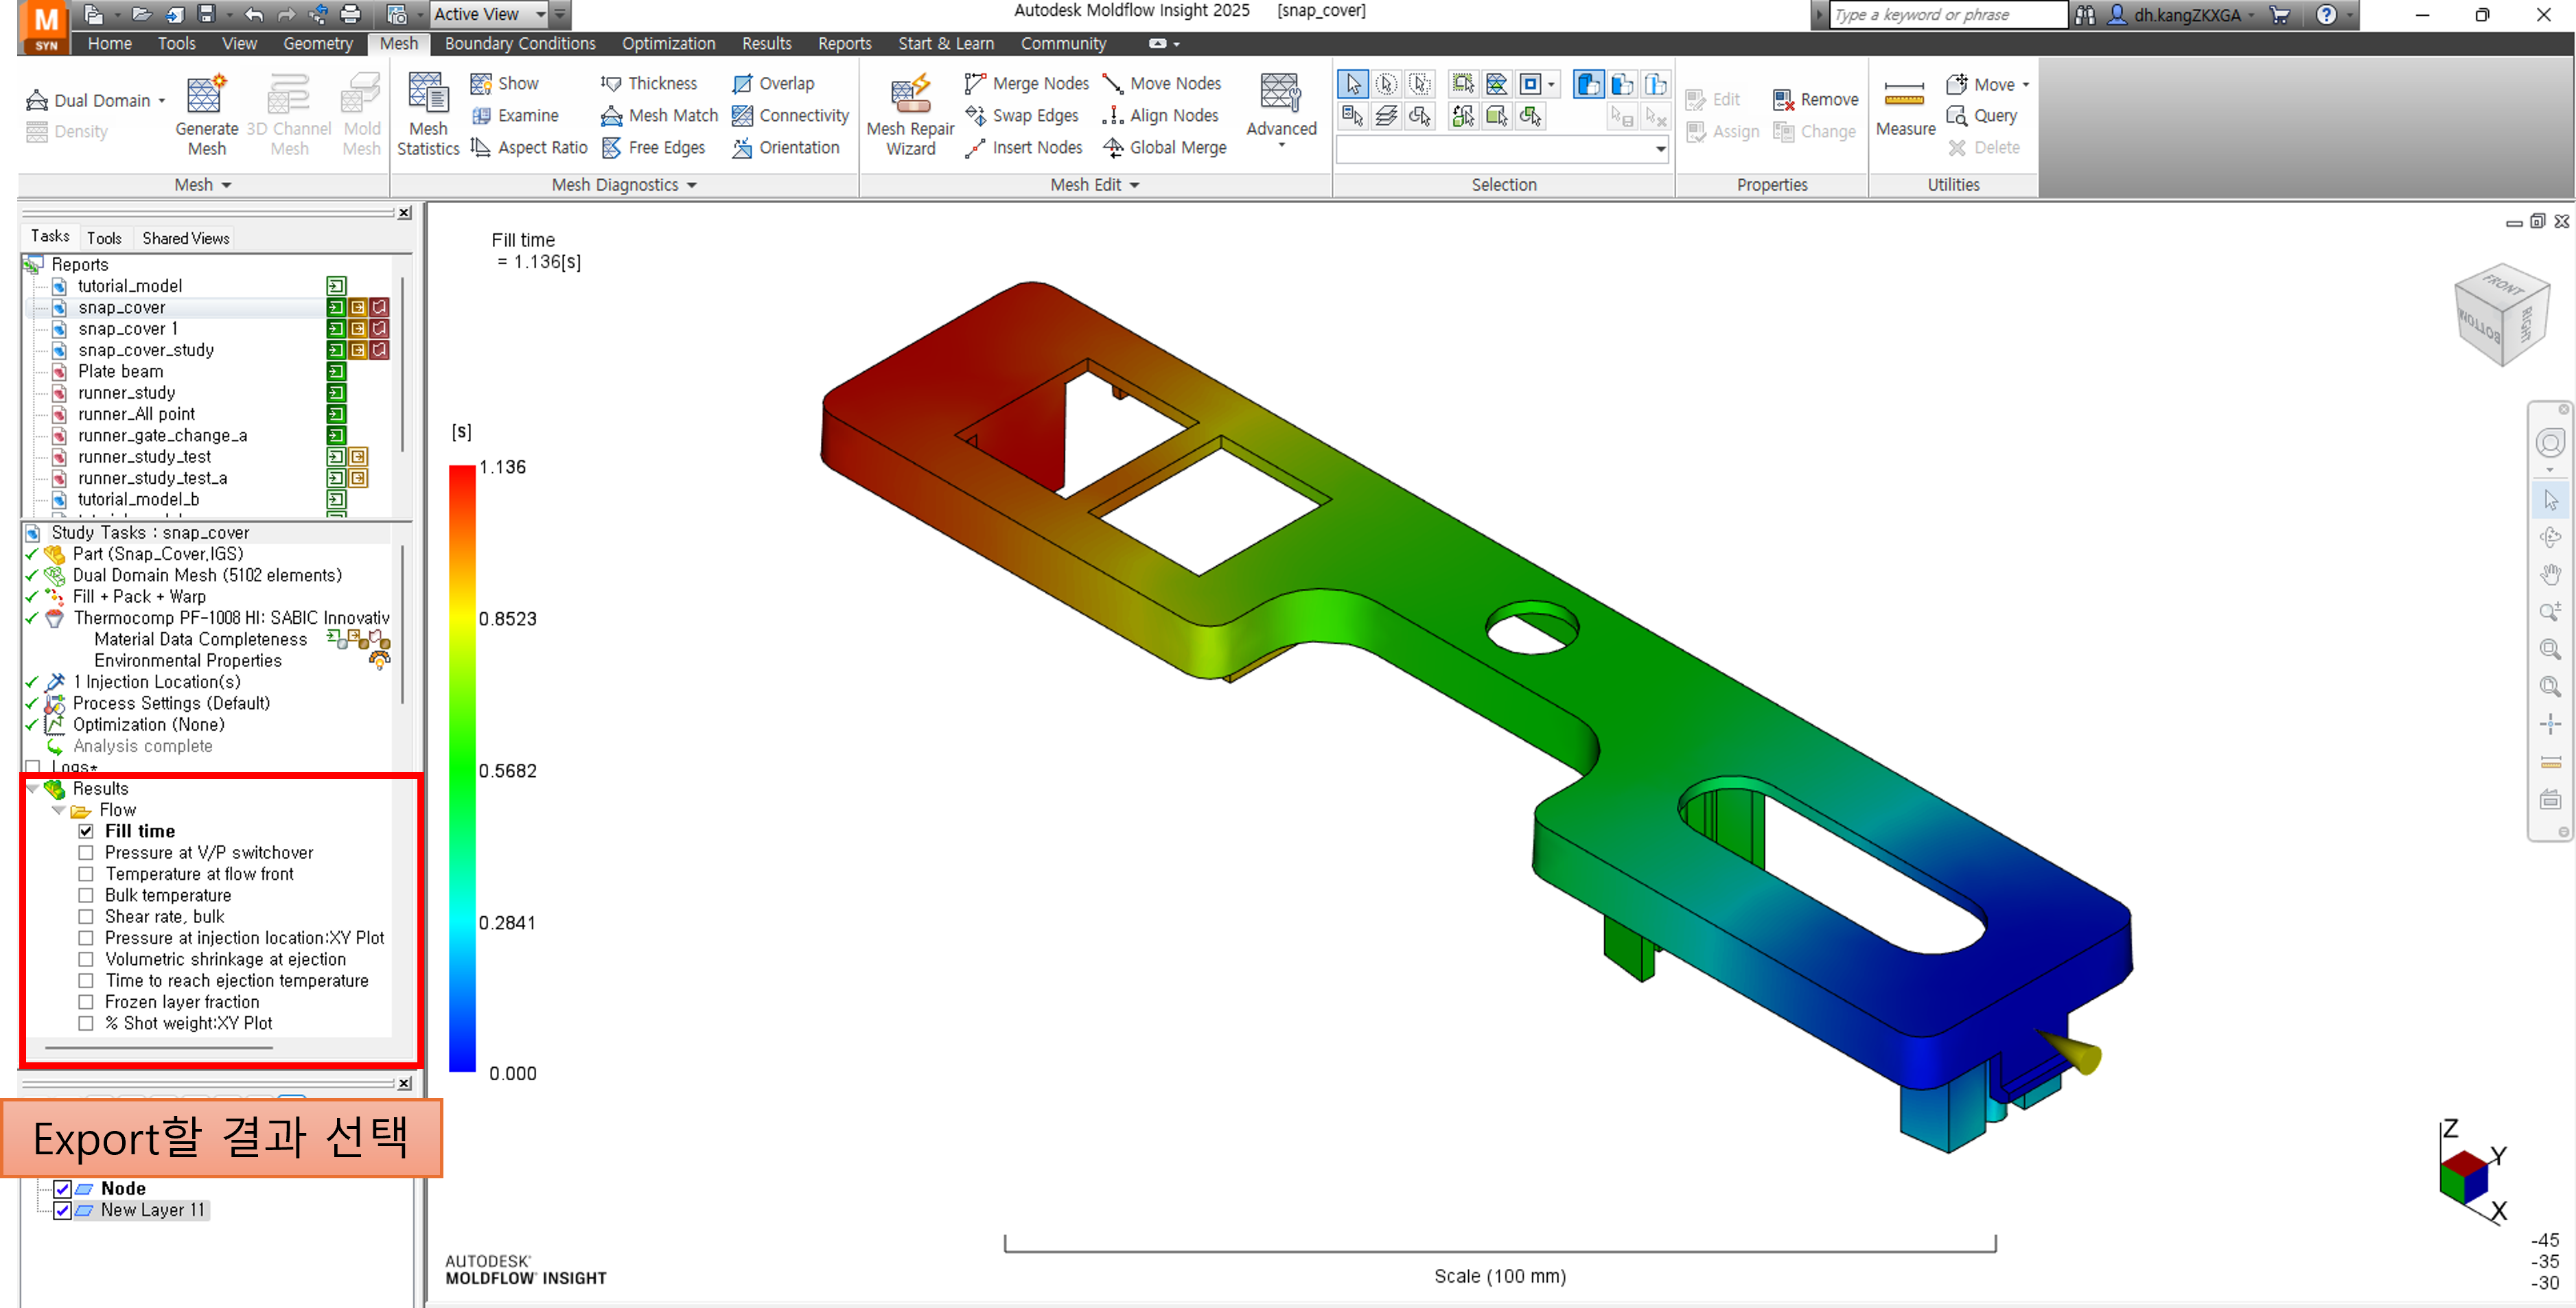The width and height of the screenshot is (2576, 1308).
Task: Click the print icon in quick access toolbar
Action: tap(350, 14)
